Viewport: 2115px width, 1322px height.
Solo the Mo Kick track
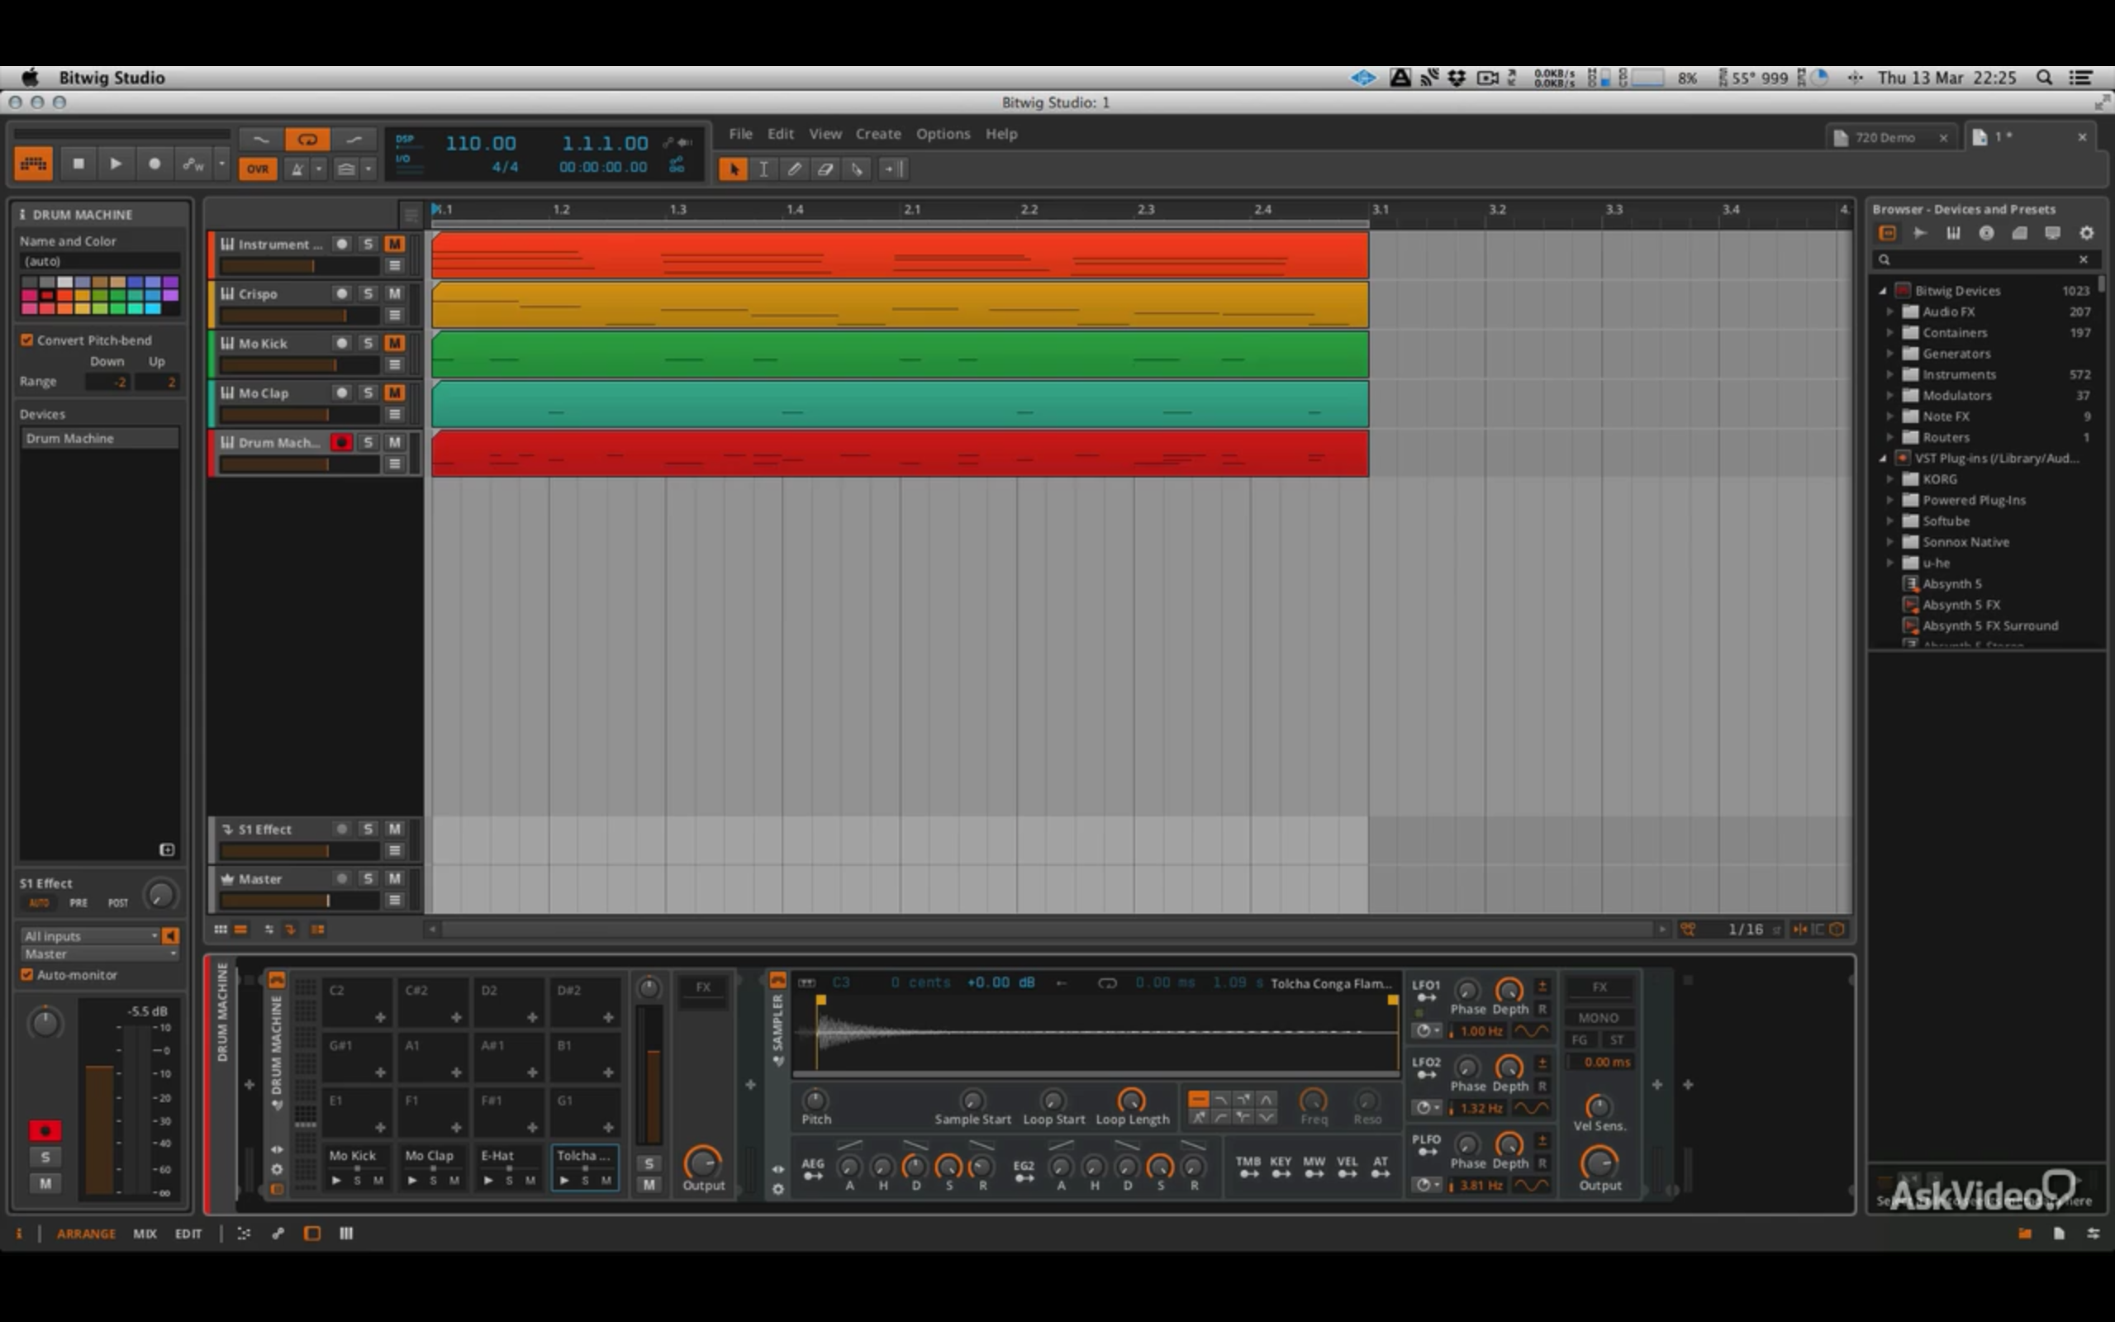pos(368,343)
